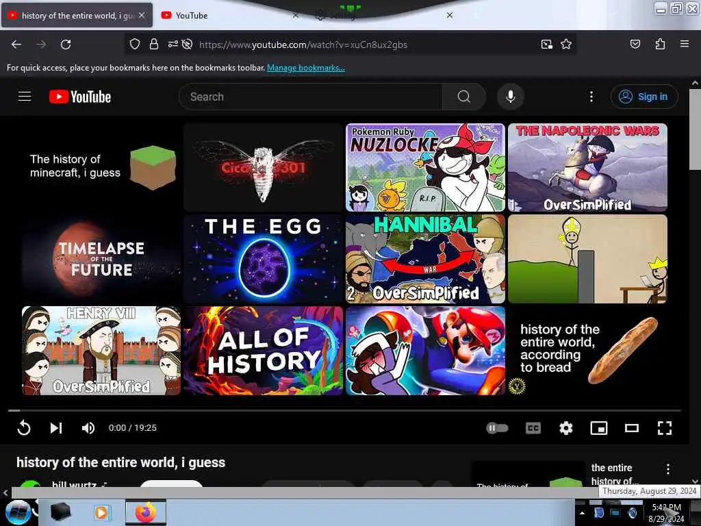701x526 pixels.
Task: Click the video progress bar
Action: point(344,410)
